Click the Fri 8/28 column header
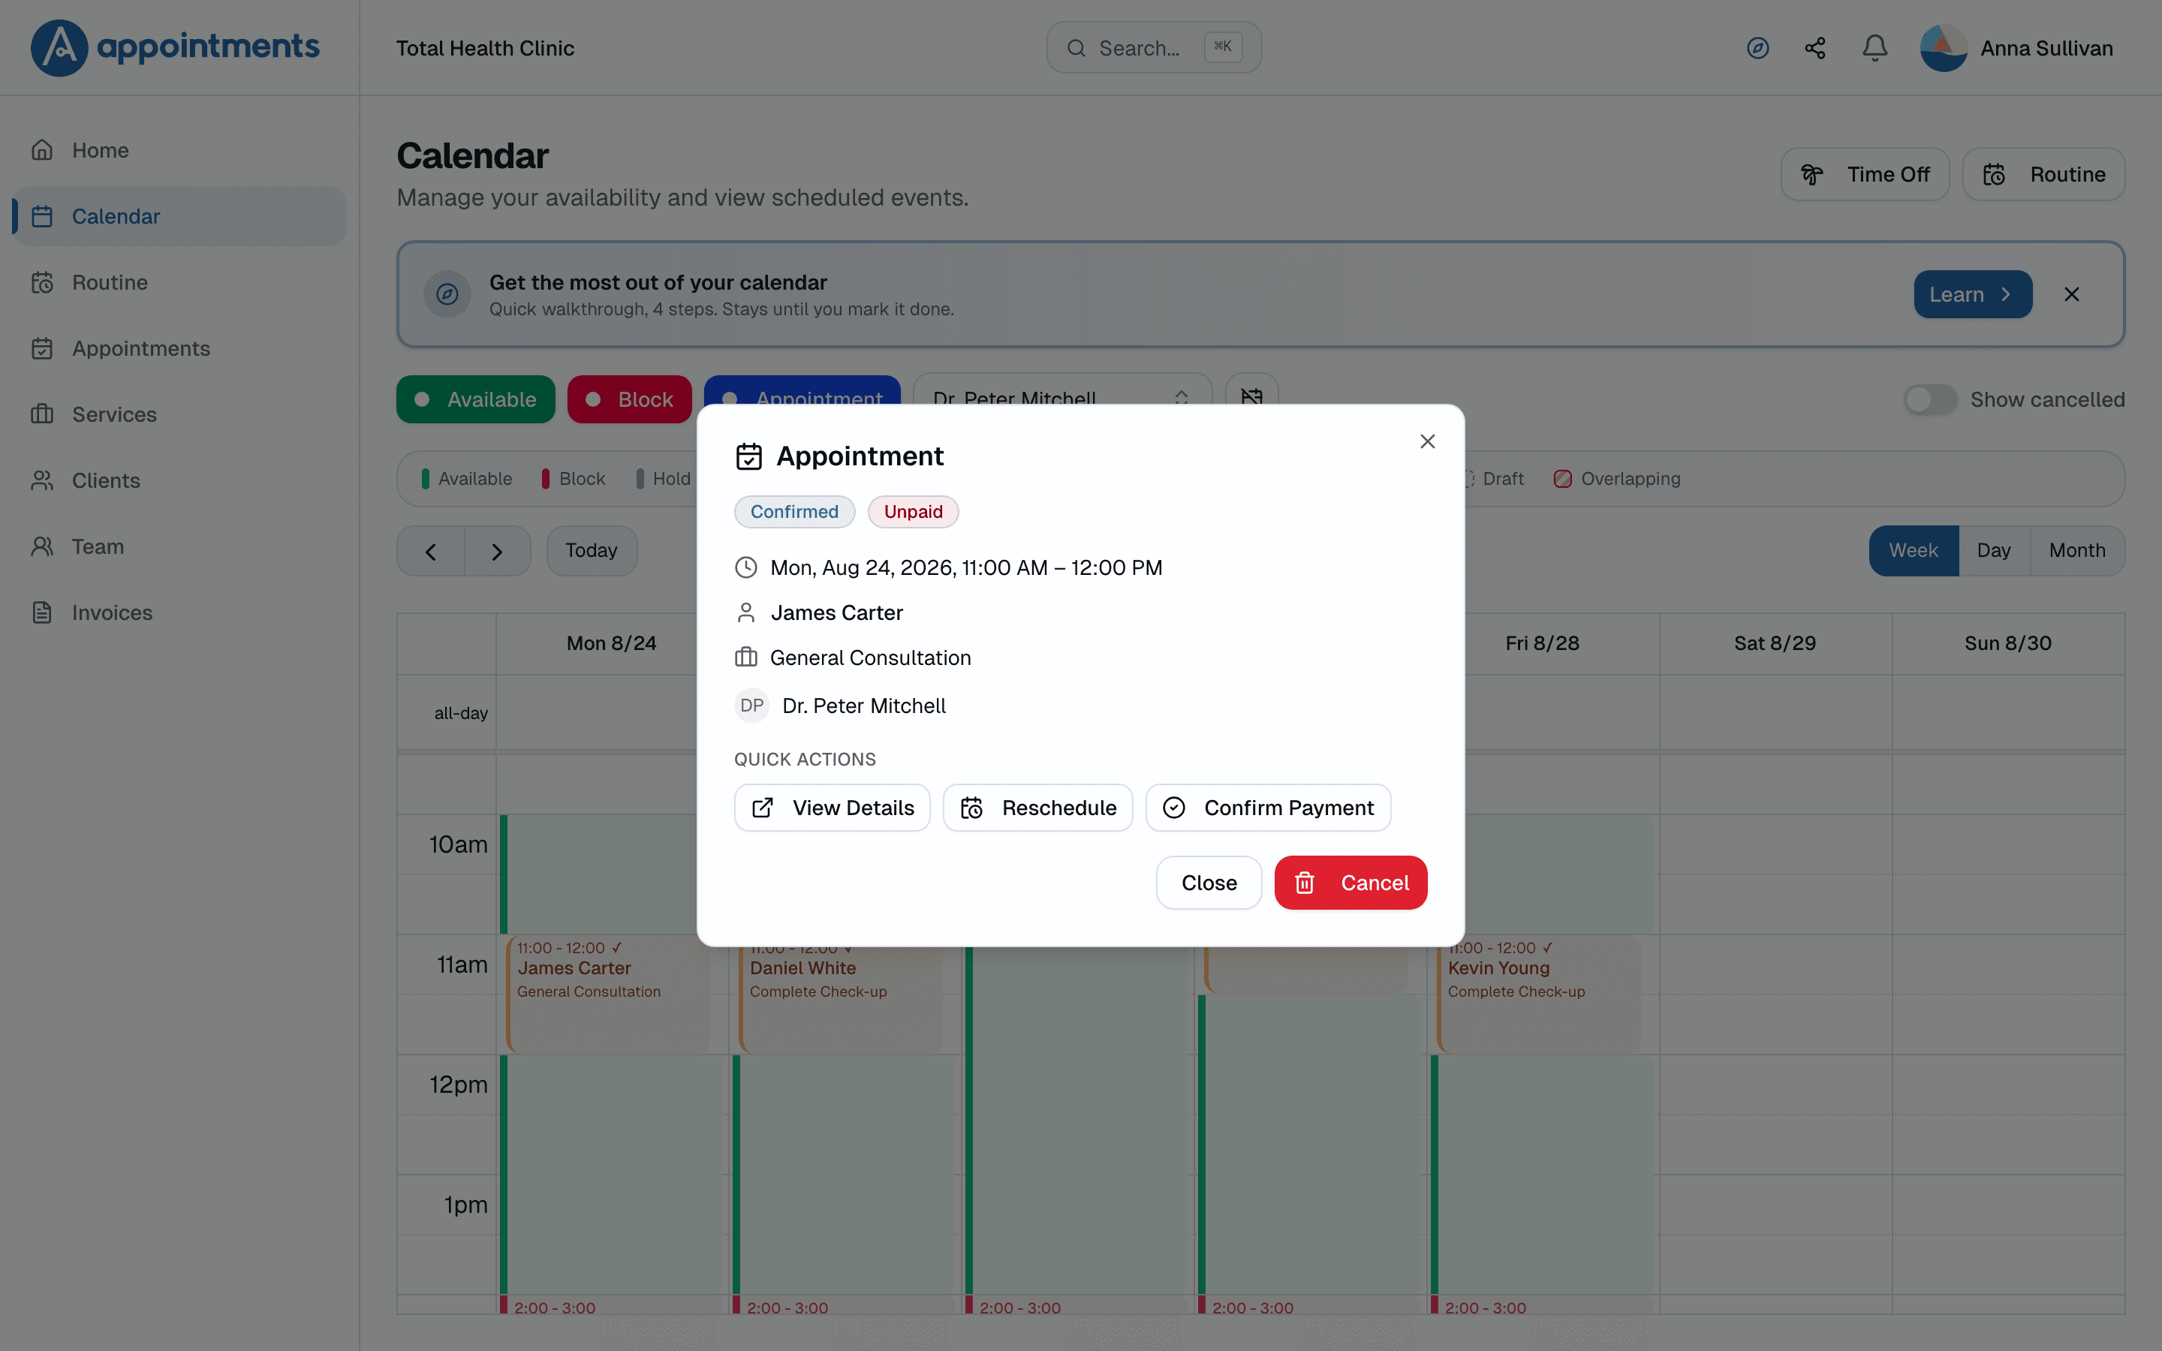This screenshot has width=2162, height=1351. pyautogui.click(x=1542, y=643)
